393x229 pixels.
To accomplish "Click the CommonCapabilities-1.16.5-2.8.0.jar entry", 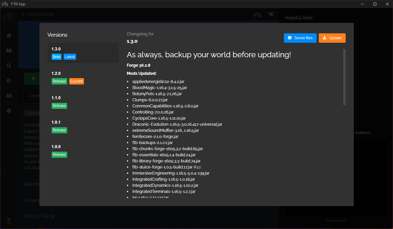I will [165, 106].
